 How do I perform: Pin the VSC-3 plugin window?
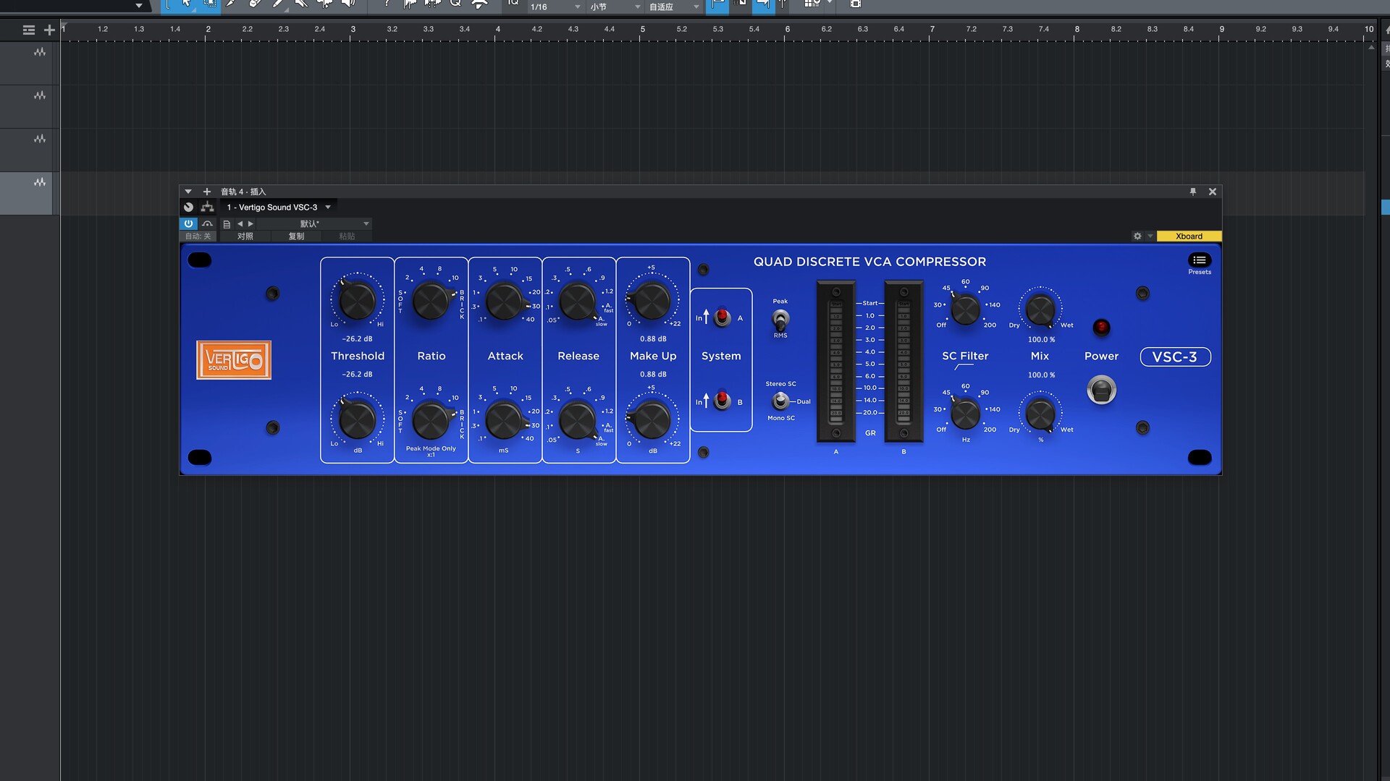tap(1193, 192)
